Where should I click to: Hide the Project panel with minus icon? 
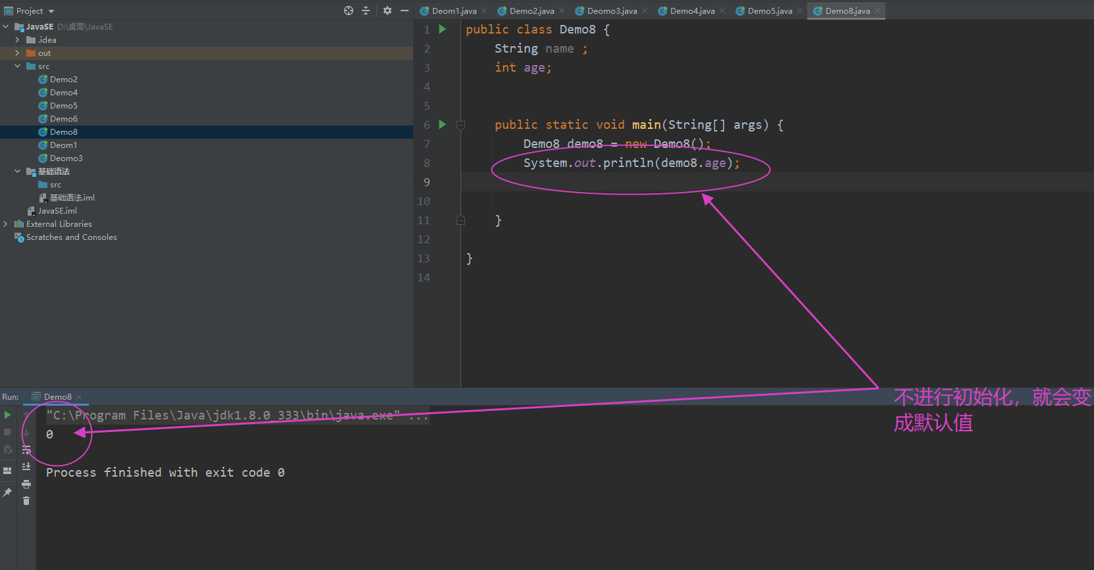tap(405, 11)
